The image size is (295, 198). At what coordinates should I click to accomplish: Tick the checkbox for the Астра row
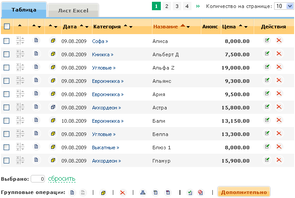[7, 107]
